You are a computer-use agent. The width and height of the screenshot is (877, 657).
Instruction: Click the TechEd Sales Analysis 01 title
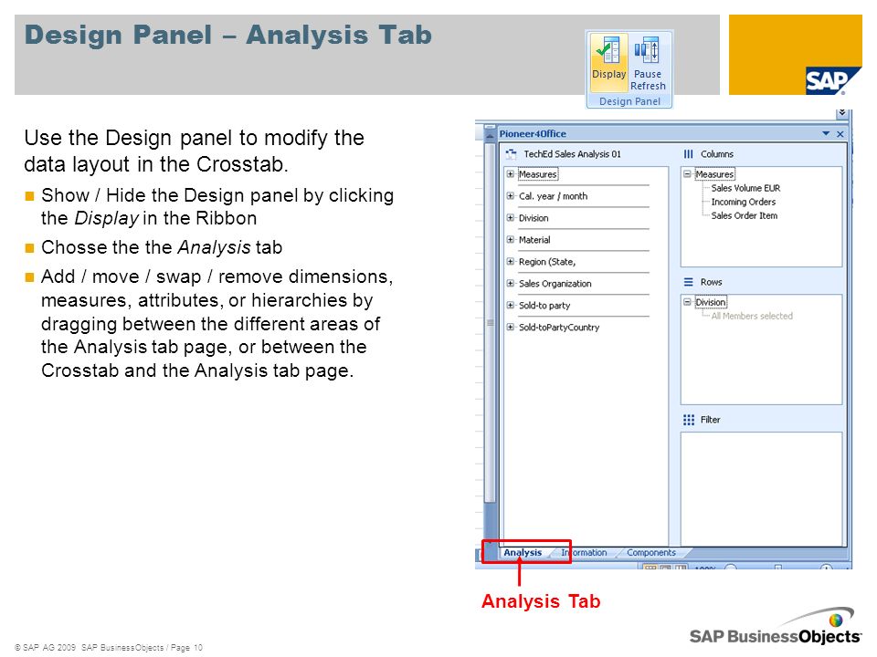point(572,154)
